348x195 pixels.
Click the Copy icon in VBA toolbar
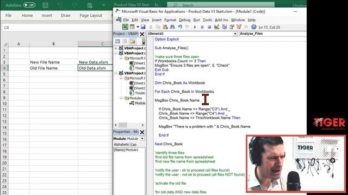(158, 27)
